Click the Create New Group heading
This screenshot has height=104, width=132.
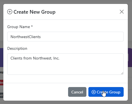click(34, 12)
